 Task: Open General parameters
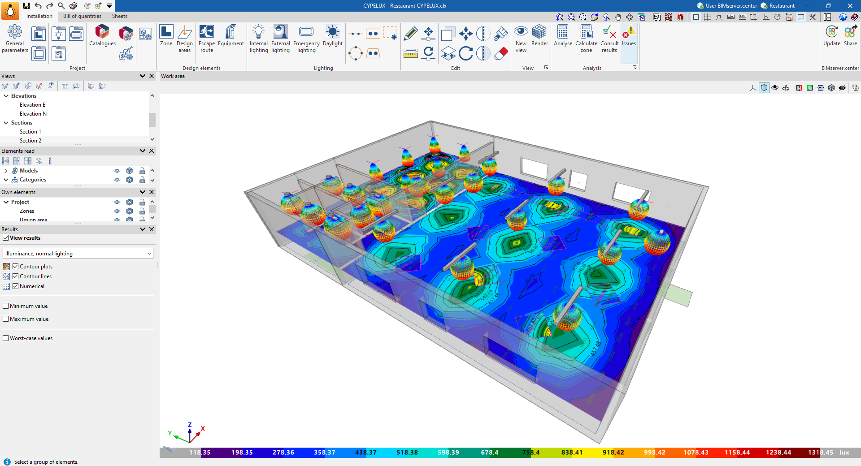click(x=15, y=39)
